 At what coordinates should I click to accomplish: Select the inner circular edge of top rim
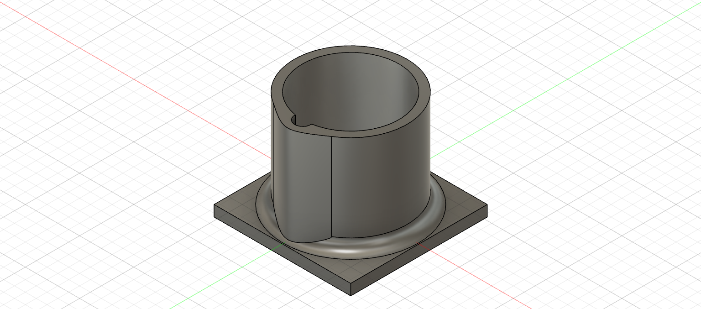[x=350, y=51]
